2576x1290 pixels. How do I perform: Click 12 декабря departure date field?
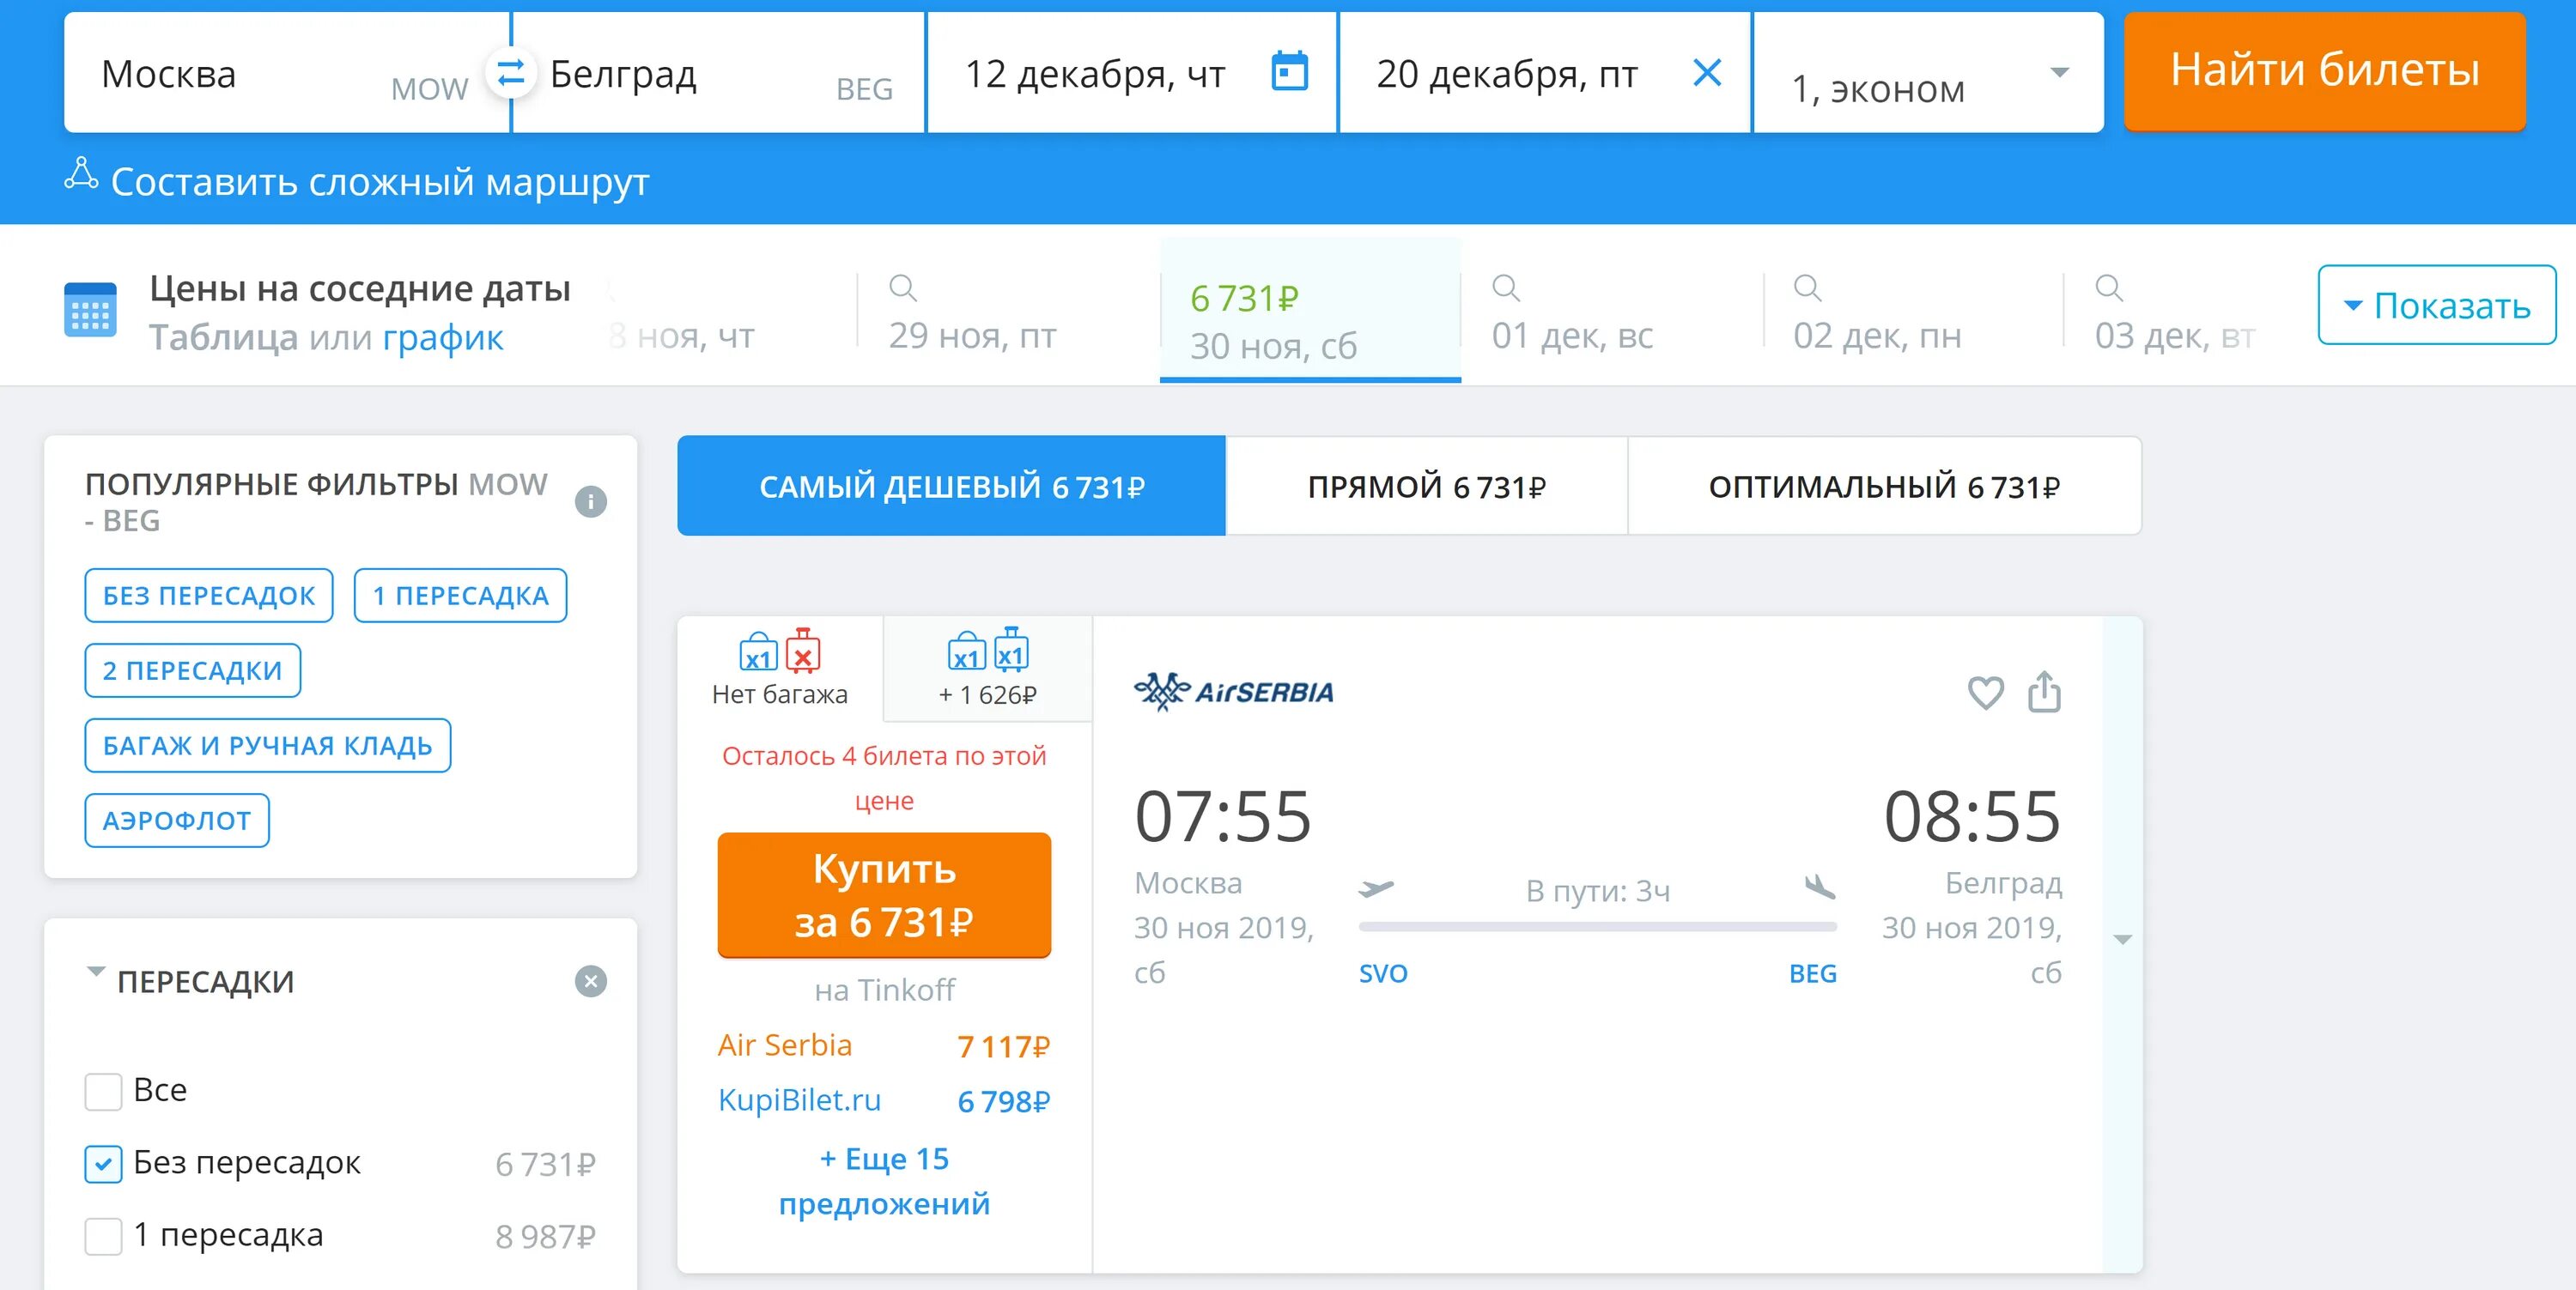point(1131,72)
